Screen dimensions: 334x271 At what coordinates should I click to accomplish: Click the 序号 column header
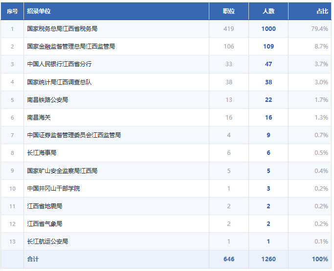12,11
